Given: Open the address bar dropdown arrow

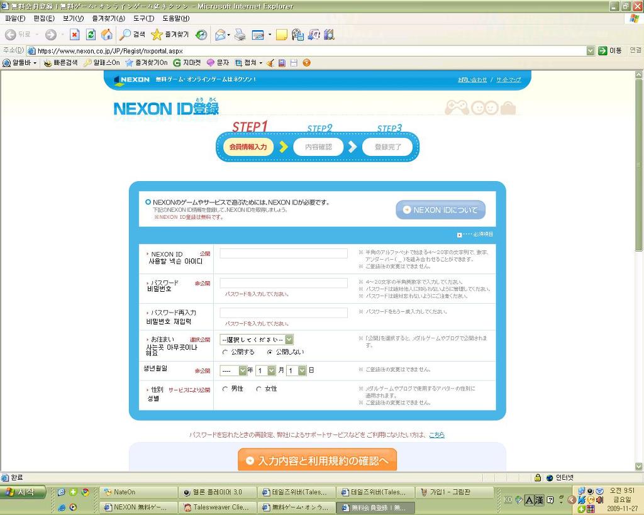Looking at the screenshot, I should 591,50.
